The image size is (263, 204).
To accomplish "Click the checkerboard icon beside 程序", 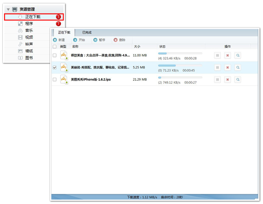I will [20, 24].
